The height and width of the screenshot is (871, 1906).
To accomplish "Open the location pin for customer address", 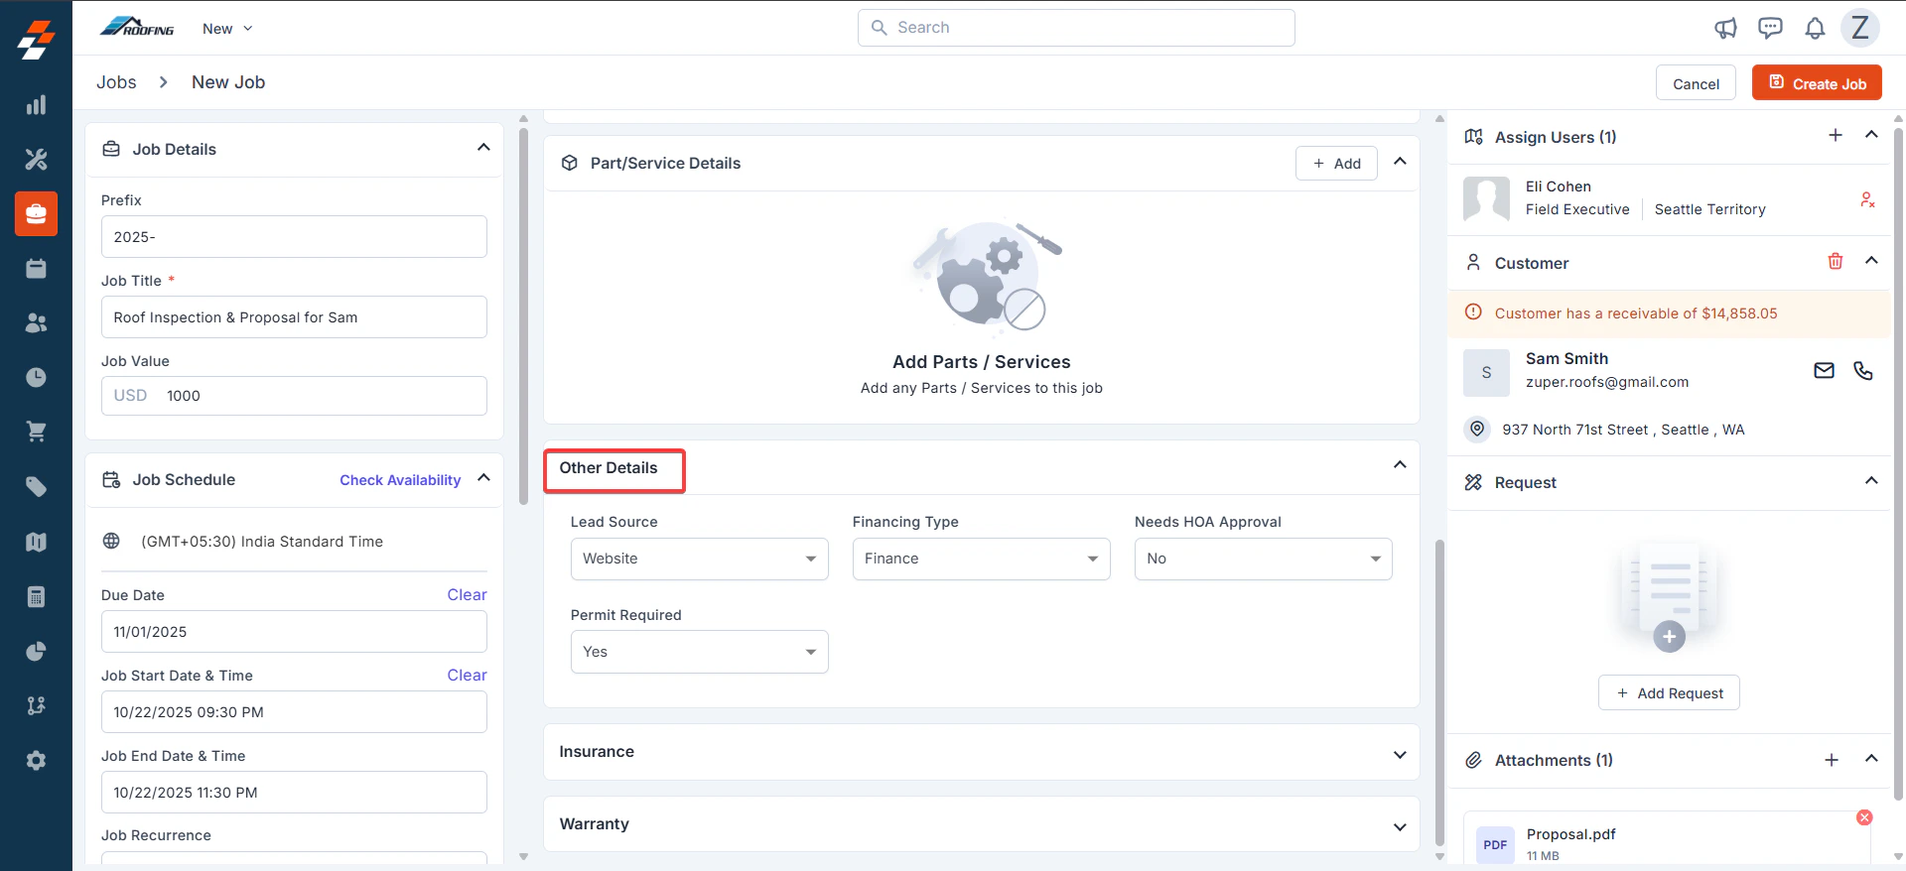I will pyautogui.click(x=1478, y=429).
